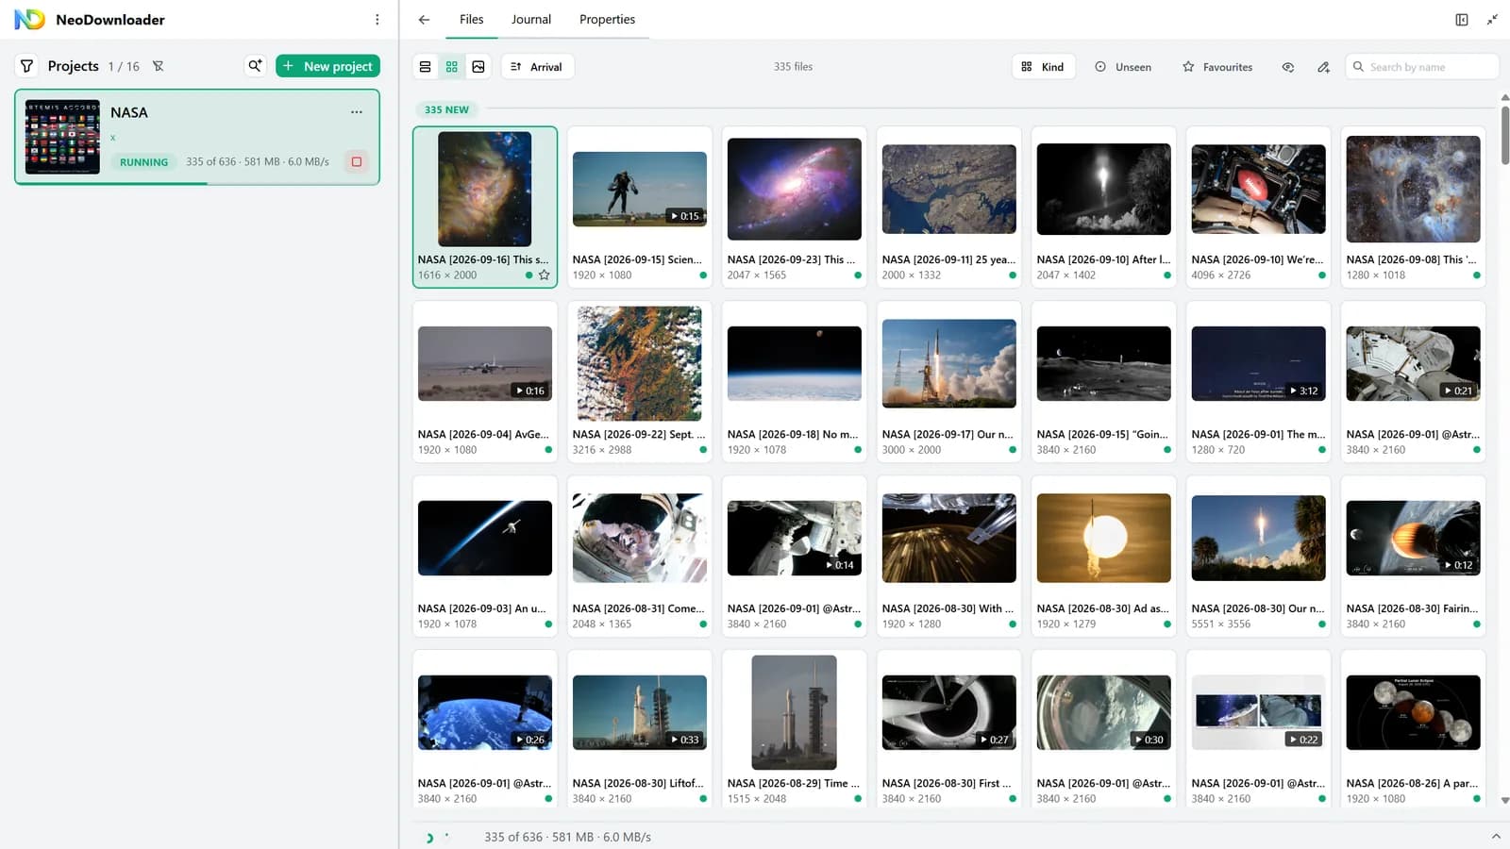The image size is (1510, 849).
Task: Switch to grid view layout
Action: pyautogui.click(x=452, y=67)
